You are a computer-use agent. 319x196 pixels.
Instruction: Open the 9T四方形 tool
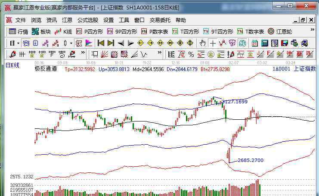tap(218, 31)
